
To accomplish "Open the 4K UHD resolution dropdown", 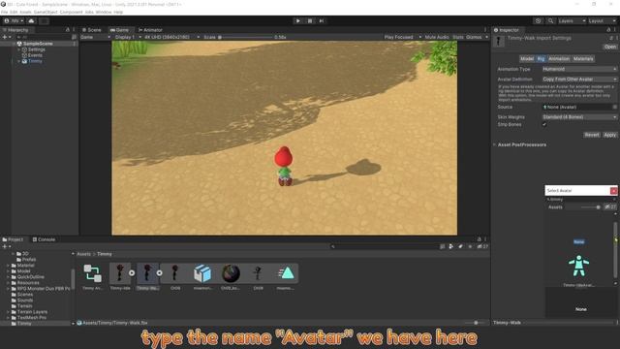I will [x=171, y=37].
